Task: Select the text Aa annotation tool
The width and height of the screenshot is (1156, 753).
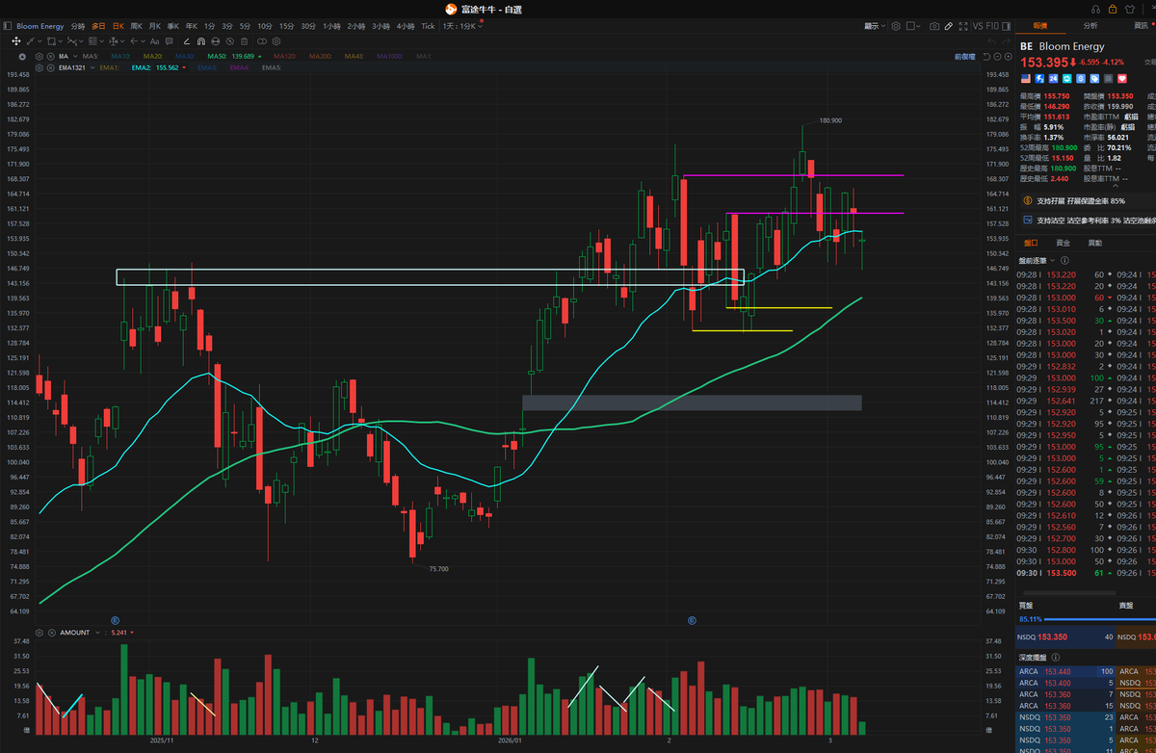Action: [154, 41]
